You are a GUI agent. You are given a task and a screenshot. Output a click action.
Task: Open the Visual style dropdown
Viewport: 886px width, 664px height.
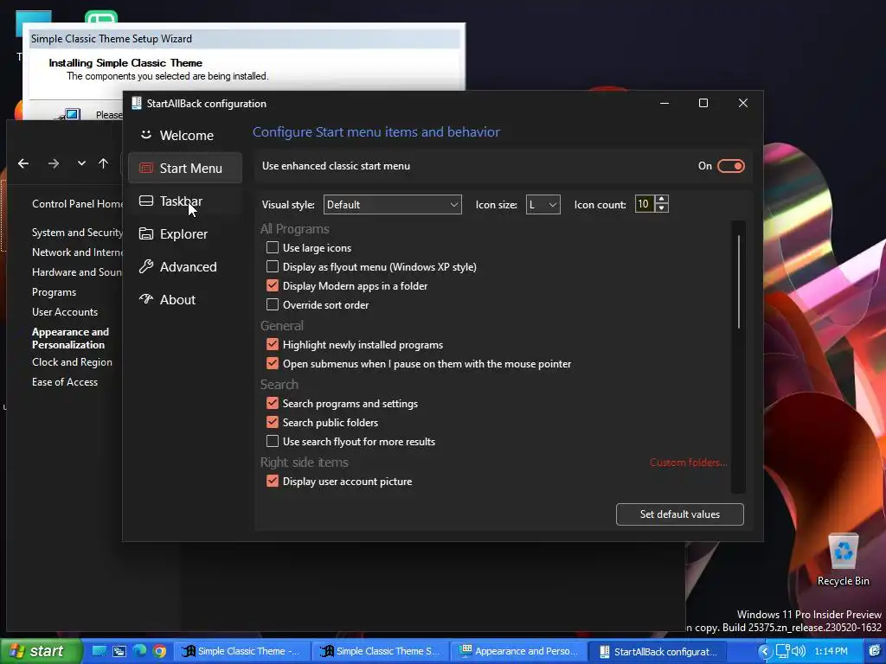point(392,204)
